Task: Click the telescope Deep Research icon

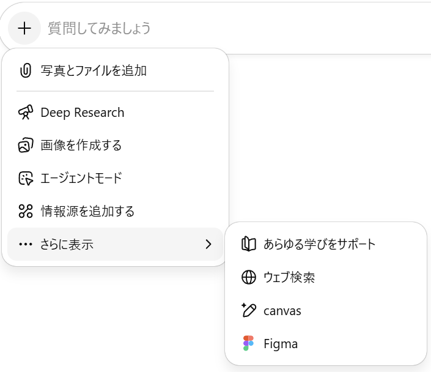Action: coord(25,113)
